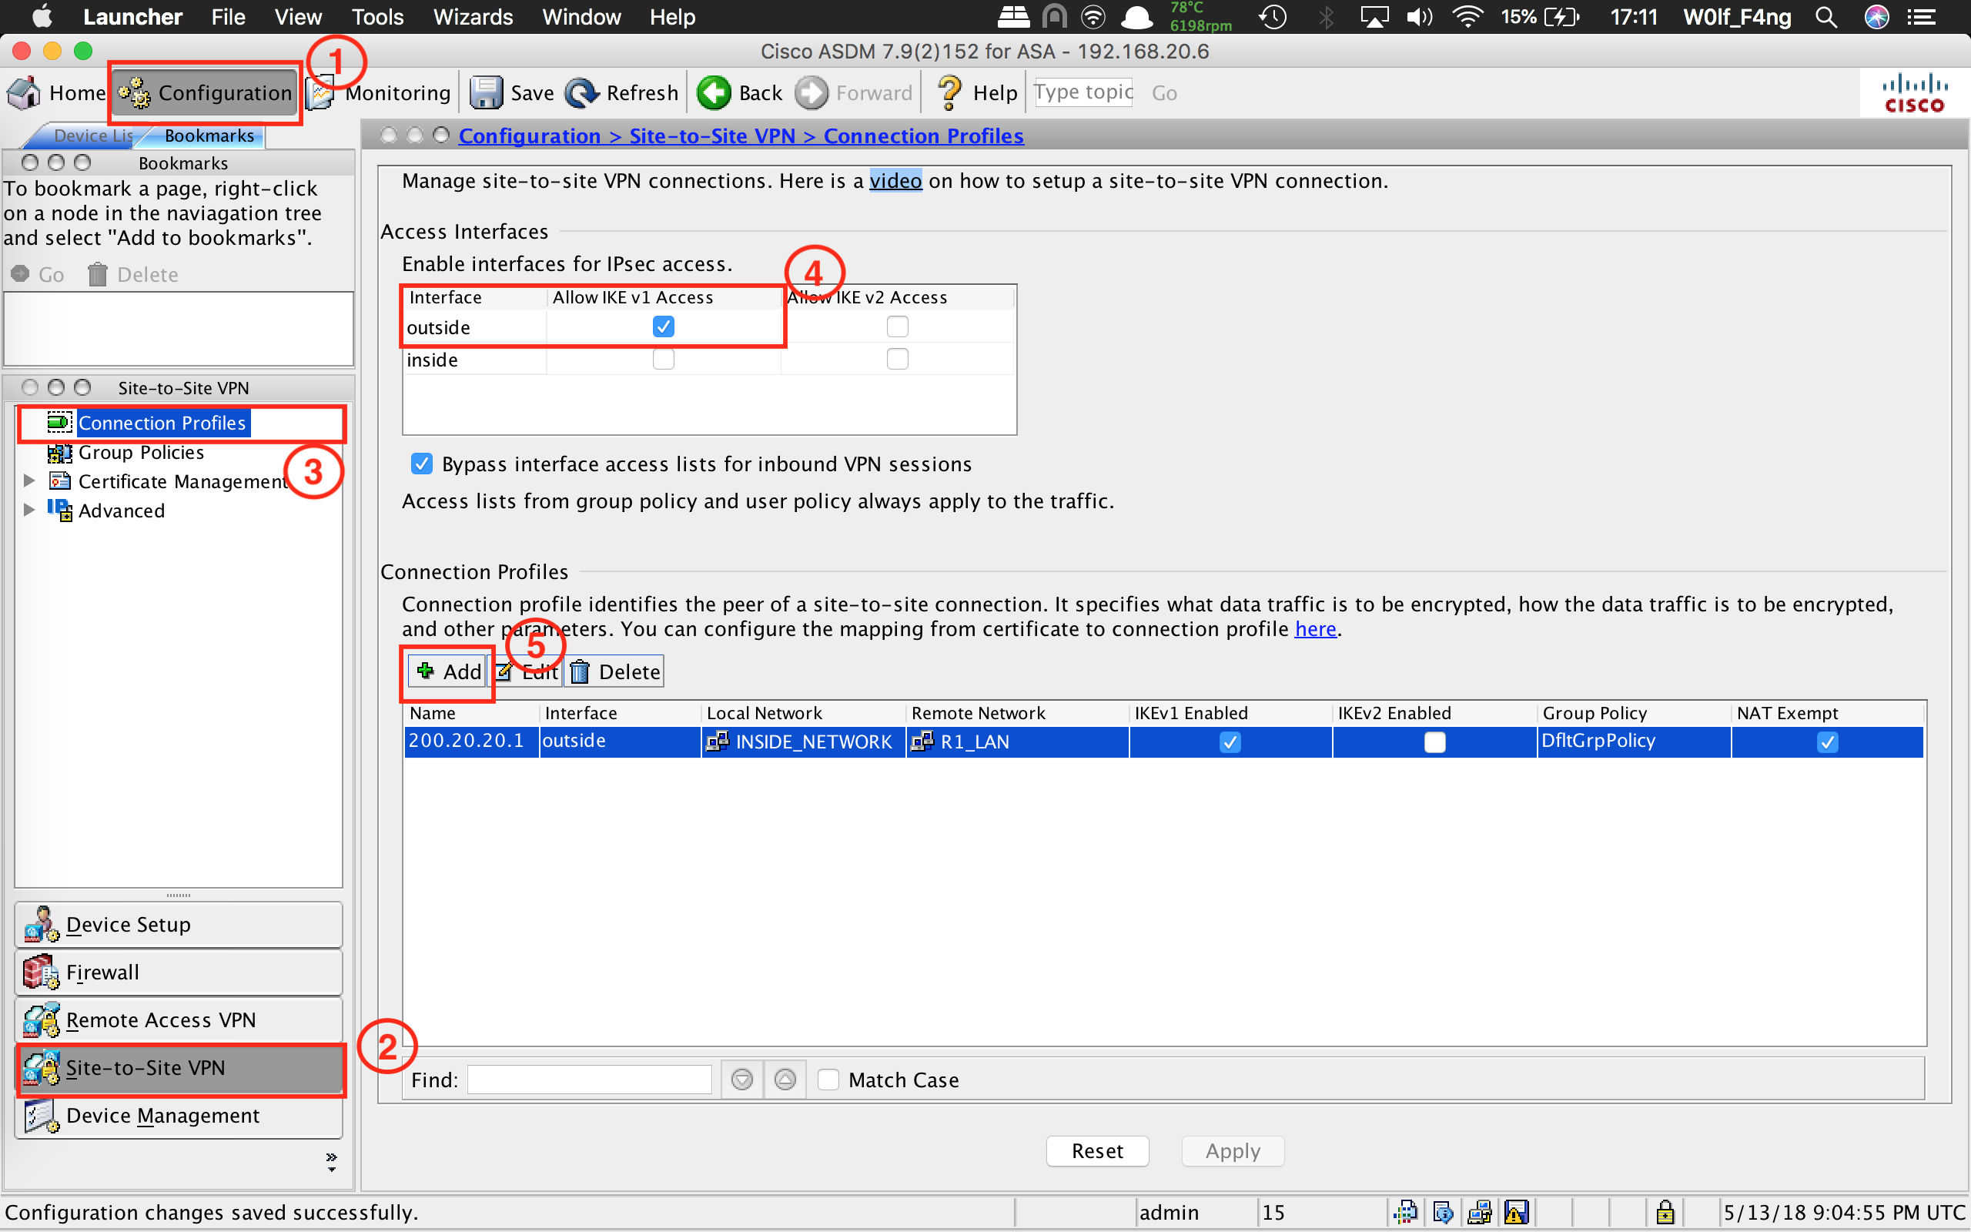Image resolution: width=1971 pixels, height=1232 pixels.
Task: Open the Wizards menu
Action: pos(473,17)
